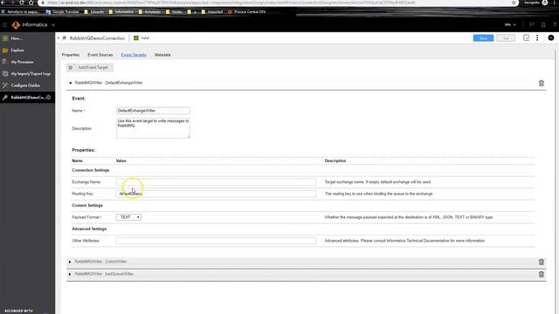Viewport: 559px width, 314px height.
Task: Open the user profile icon
Action: point(543,24)
